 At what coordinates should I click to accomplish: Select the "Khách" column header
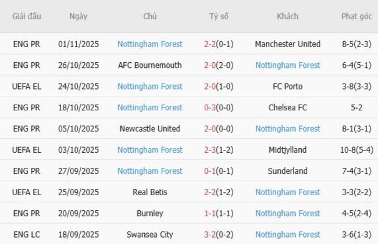tap(287, 16)
